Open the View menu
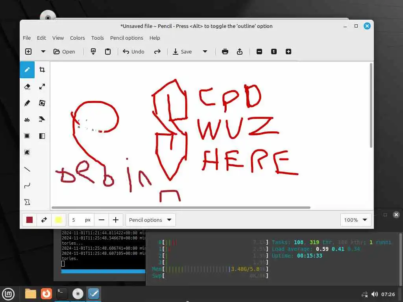The width and height of the screenshot is (403, 302). [58, 38]
